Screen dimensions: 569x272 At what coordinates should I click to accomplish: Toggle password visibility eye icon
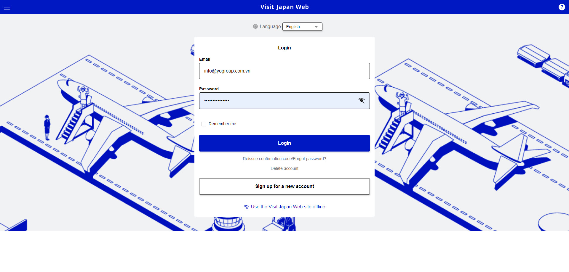[x=361, y=100]
